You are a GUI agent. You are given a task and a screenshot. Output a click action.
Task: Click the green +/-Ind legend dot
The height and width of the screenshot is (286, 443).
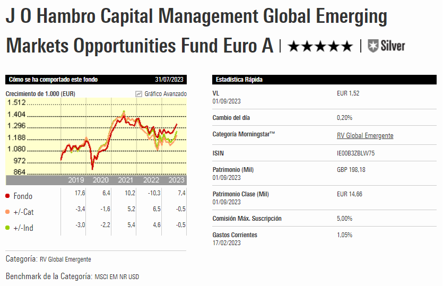click(8, 228)
